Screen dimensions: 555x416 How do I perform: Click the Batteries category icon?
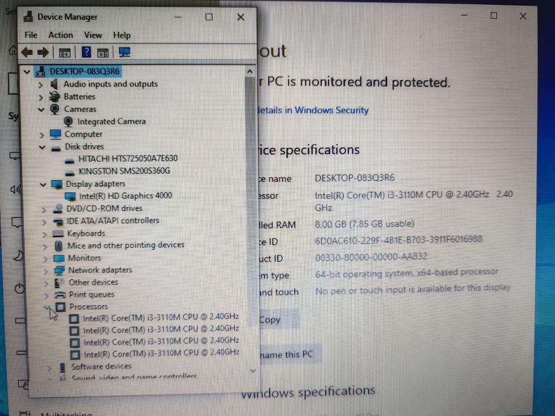54,96
